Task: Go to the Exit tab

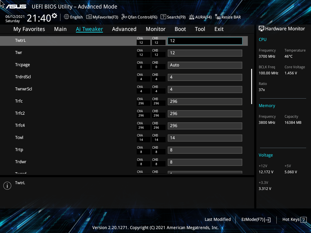Action: pos(219,29)
